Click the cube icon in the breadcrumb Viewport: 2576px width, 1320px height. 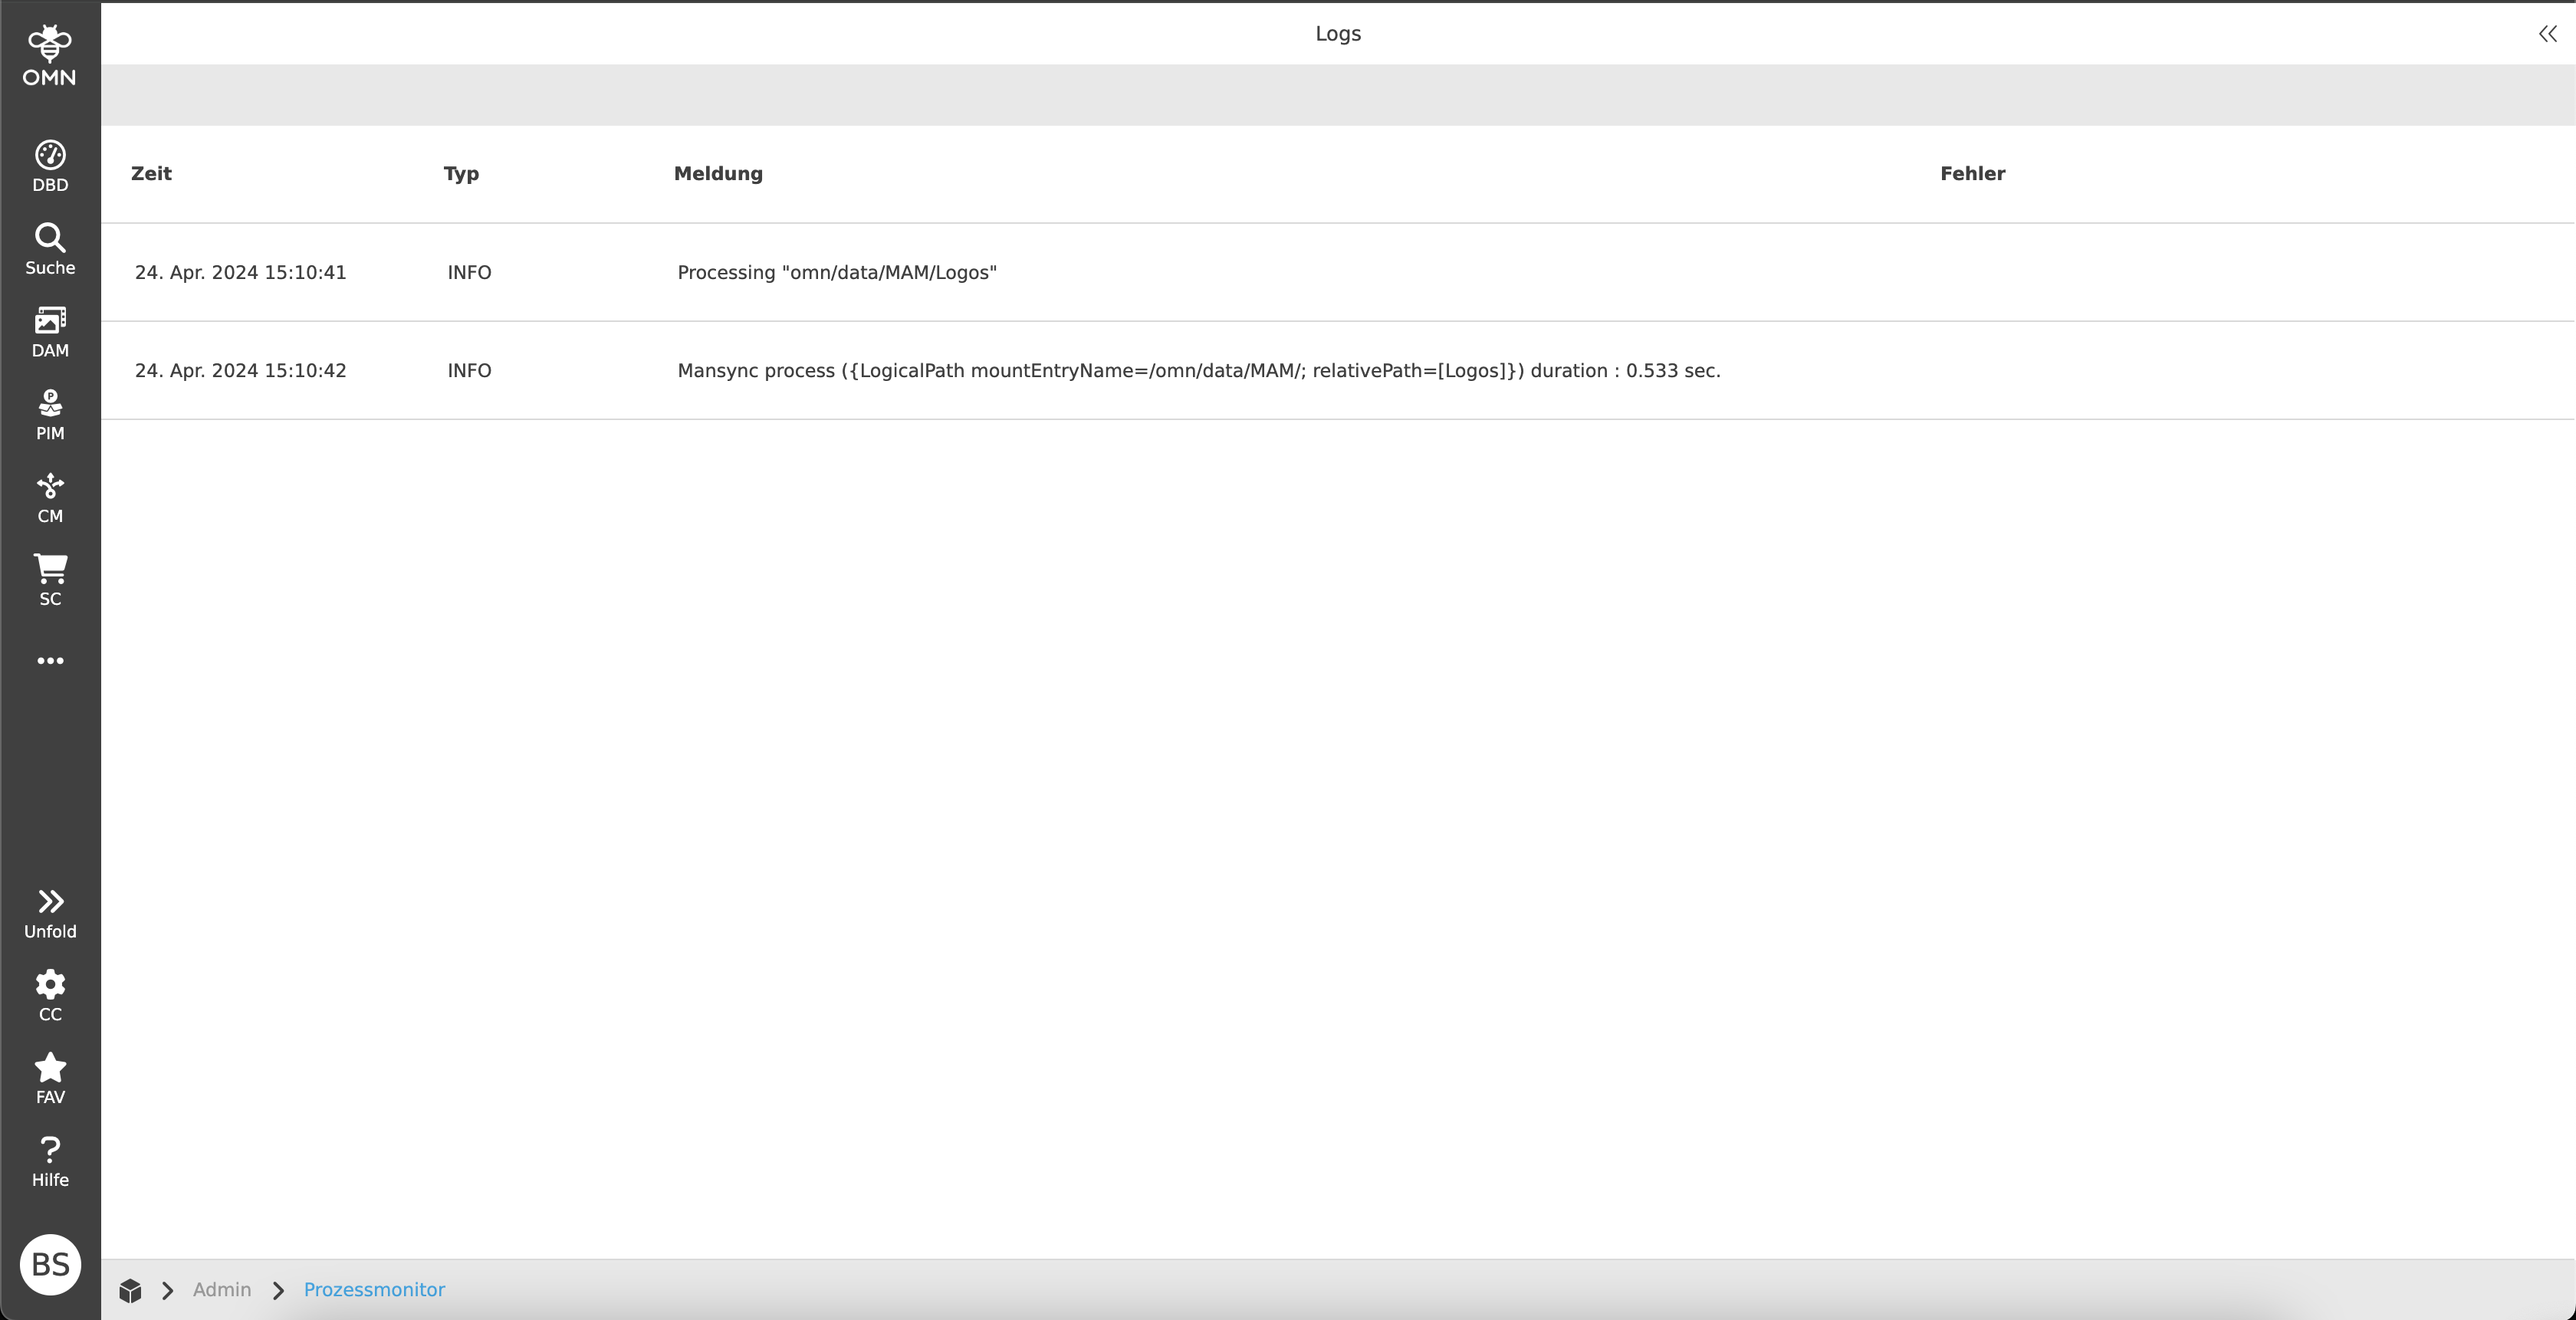130,1290
